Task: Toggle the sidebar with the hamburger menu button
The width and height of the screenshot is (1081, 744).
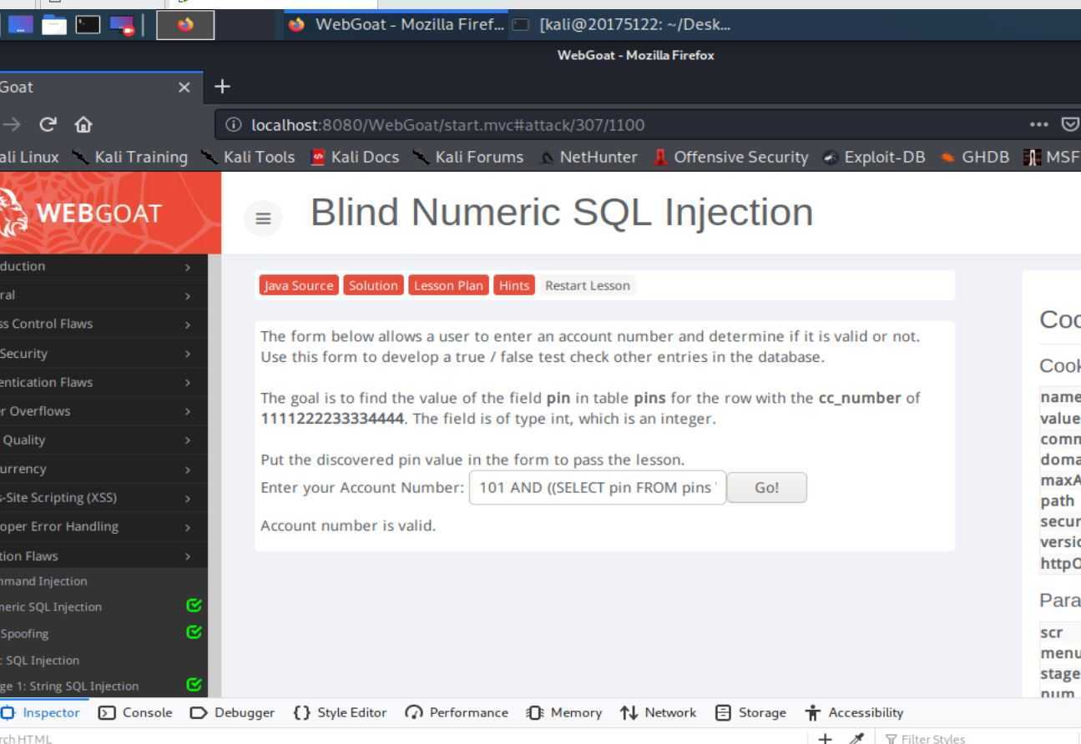Action: (263, 219)
